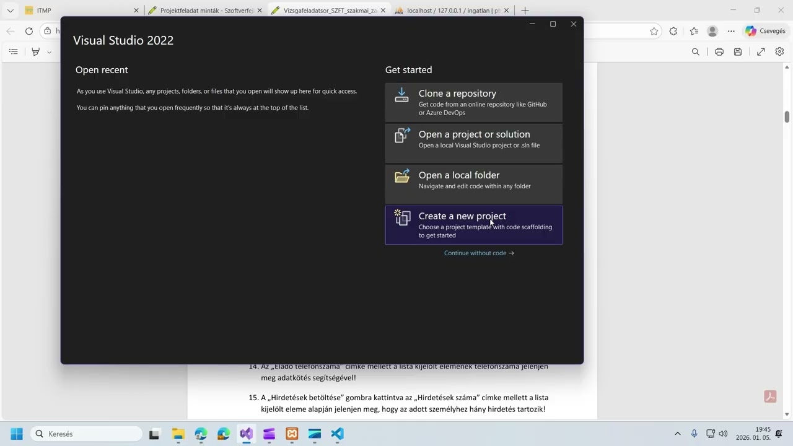Follow the Continue without code link
The width and height of the screenshot is (793, 446).
click(479, 253)
